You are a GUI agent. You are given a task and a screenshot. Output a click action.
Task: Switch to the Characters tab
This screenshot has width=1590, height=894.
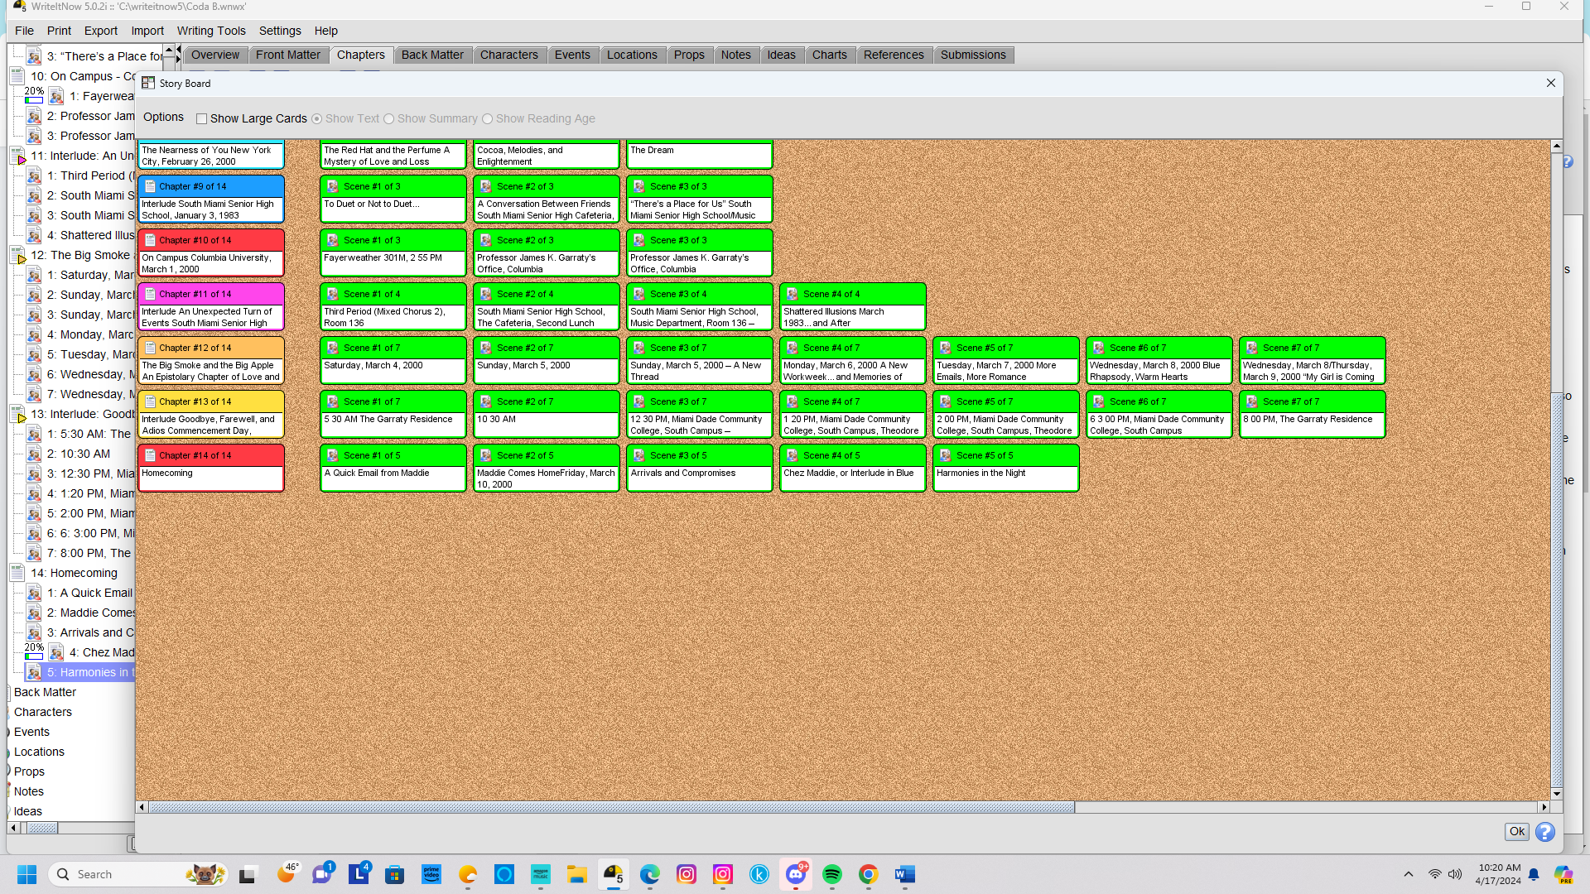pyautogui.click(x=508, y=55)
